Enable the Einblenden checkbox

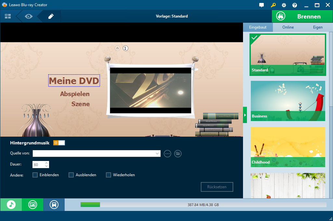coord(35,175)
